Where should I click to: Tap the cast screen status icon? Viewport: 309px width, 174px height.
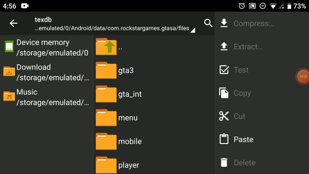pos(252,6)
